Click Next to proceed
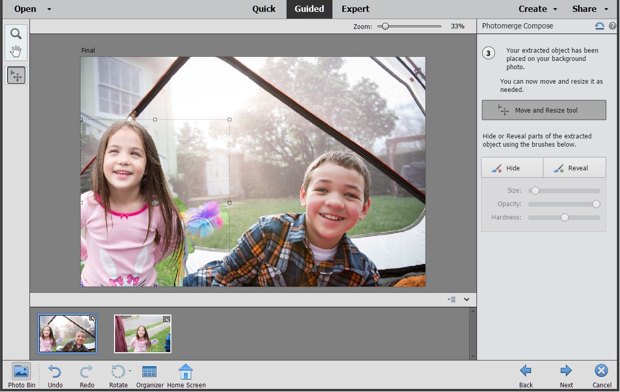The height and width of the screenshot is (392, 620). pos(566,375)
